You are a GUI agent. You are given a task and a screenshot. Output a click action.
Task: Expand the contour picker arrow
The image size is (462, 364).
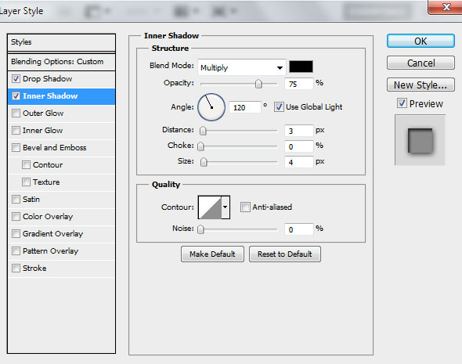tap(226, 207)
